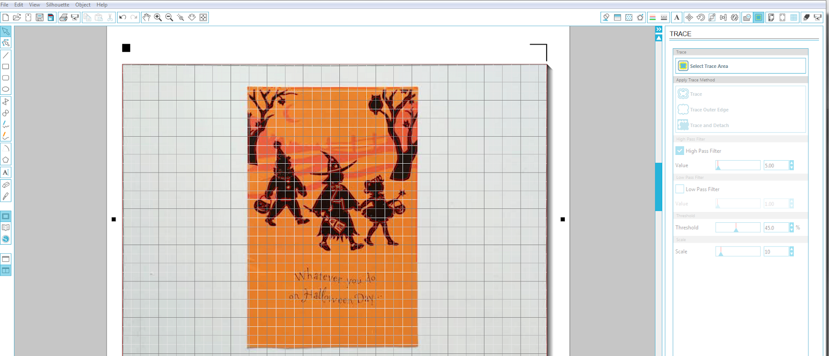Select the Draw a Polygon tool
829x356 pixels.
click(6, 102)
